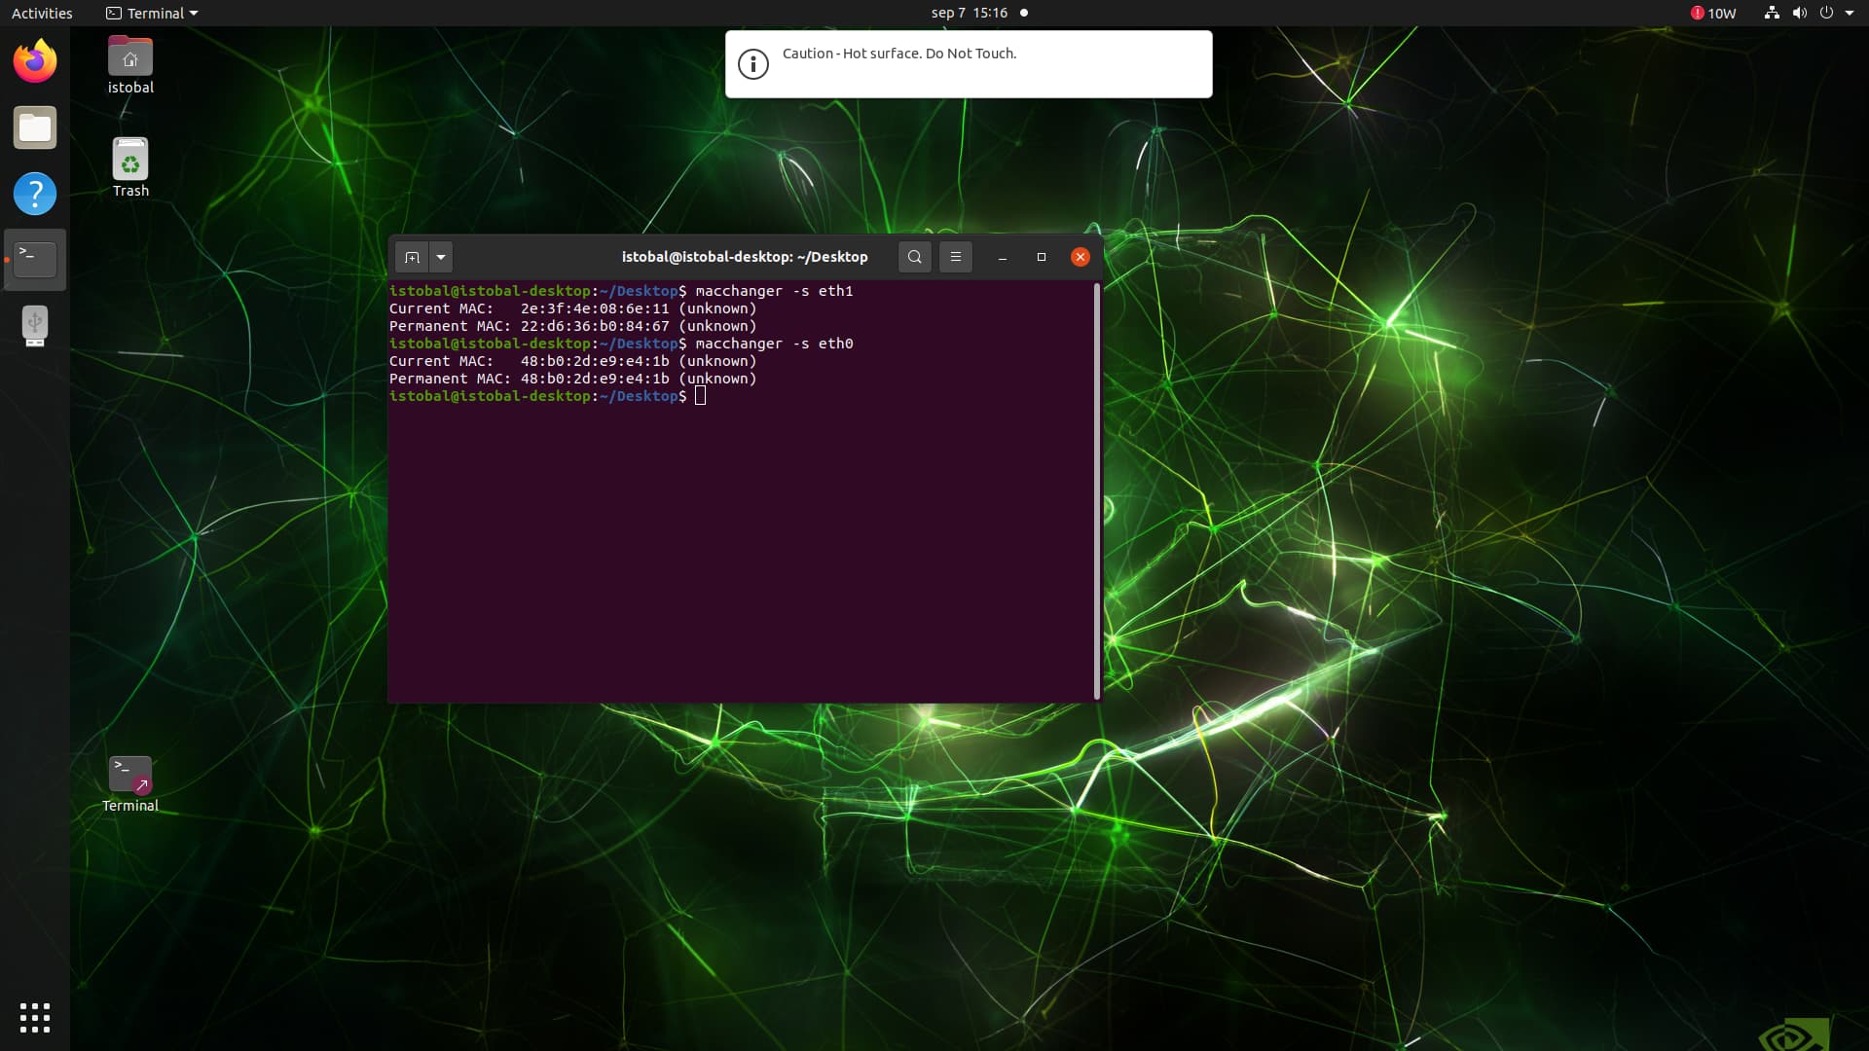Open the Terminal app menu

tap(152, 13)
